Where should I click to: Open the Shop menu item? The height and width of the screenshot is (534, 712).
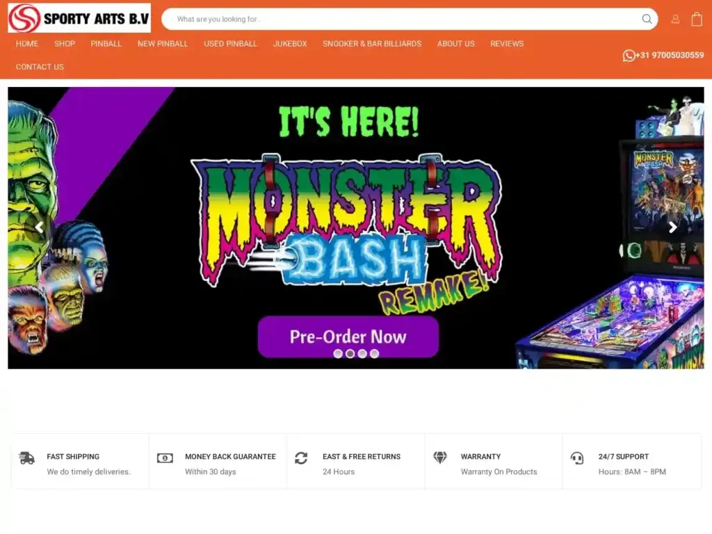(65, 44)
